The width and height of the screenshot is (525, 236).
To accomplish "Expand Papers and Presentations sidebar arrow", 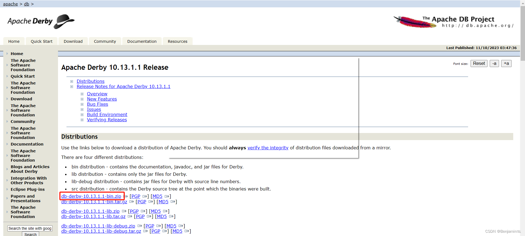I will point(7,198).
